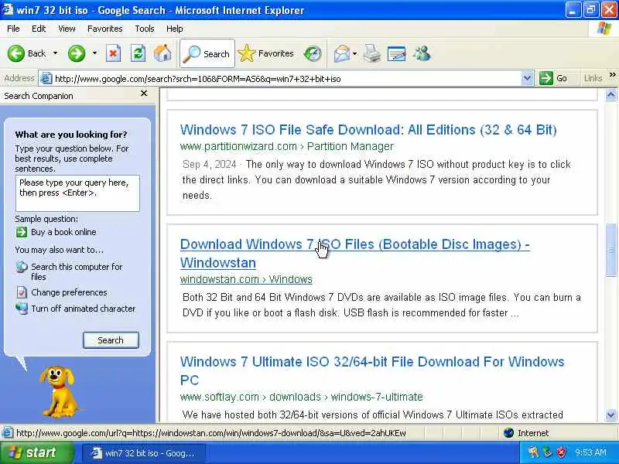This screenshot has height=464, width=619.
Task: Click the www.softlay.com downloads breadcrumb text
Action: [x=301, y=397]
